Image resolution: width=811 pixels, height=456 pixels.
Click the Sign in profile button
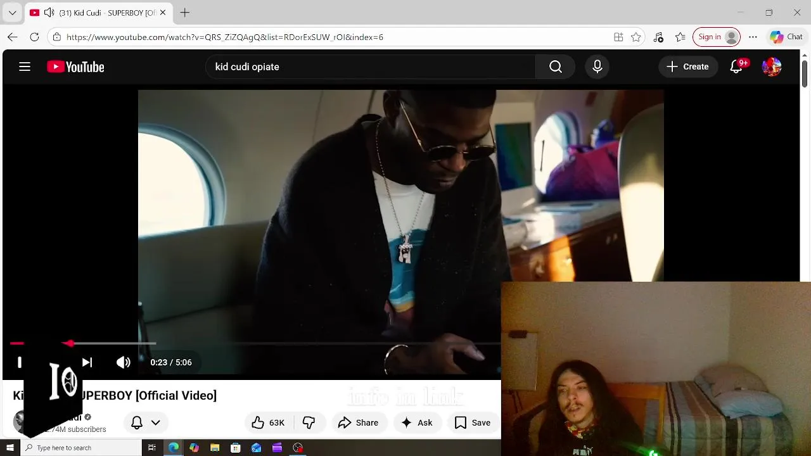click(x=717, y=37)
